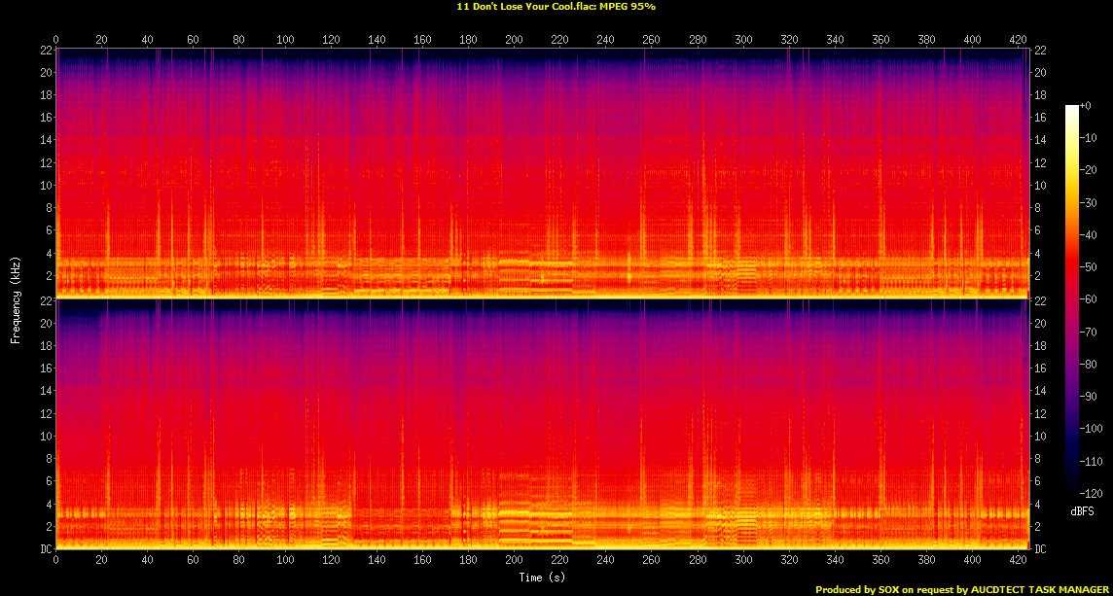Click the "Time (s)" axis label
The height and width of the screenshot is (596, 1113).
click(542, 578)
